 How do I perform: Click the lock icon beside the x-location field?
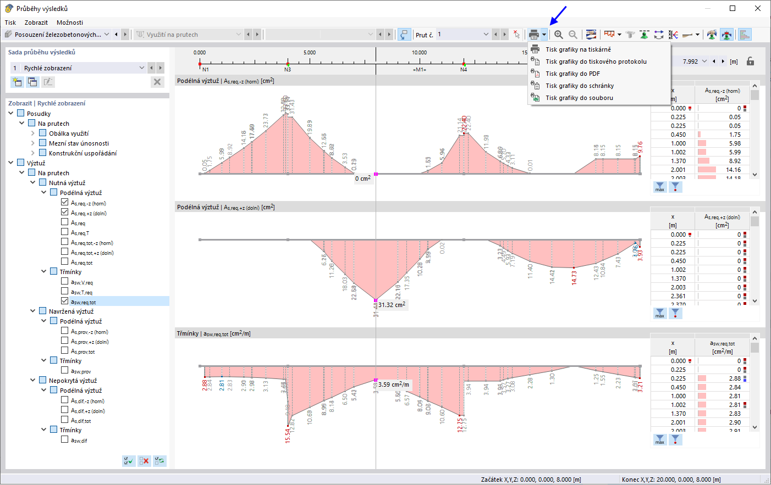(x=750, y=62)
